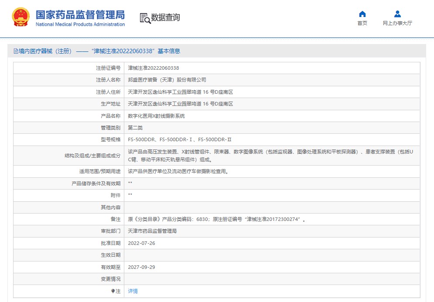Click product name 数字化医用X射线摄影系统
This screenshot has width=434, height=302.
[156, 116]
